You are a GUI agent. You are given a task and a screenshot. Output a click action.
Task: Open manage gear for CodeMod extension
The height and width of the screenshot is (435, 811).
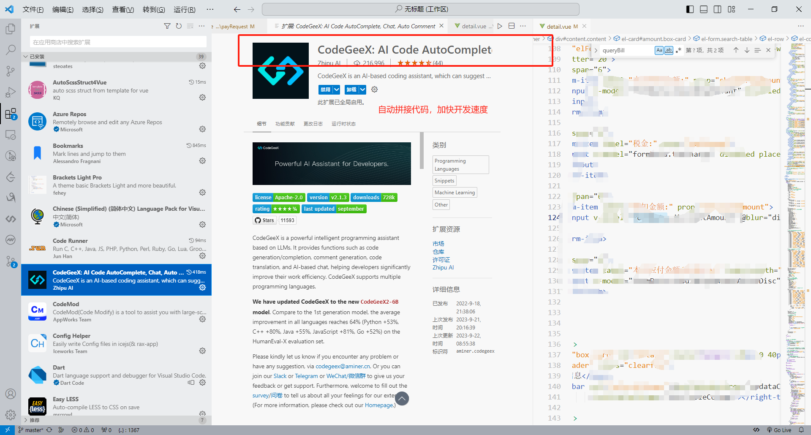tap(202, 319)
